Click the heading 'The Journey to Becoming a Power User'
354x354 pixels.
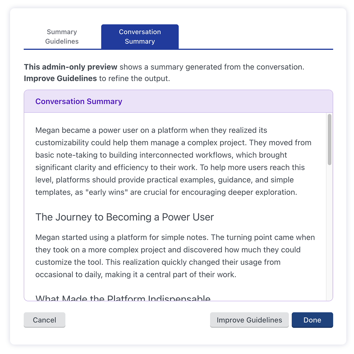tap(124, 217)
